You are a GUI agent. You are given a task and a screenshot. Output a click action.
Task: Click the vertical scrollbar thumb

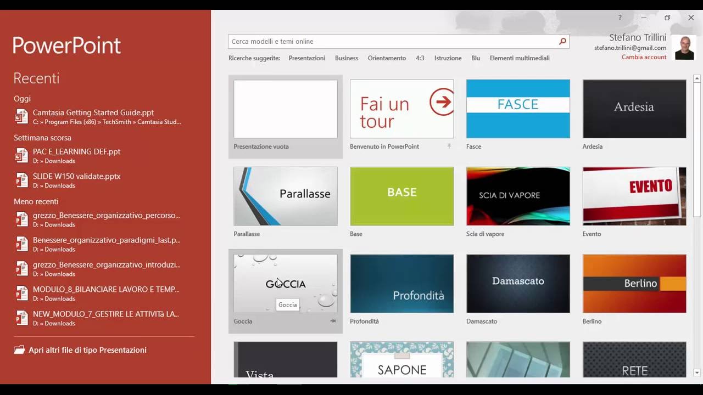click(697, 150)
